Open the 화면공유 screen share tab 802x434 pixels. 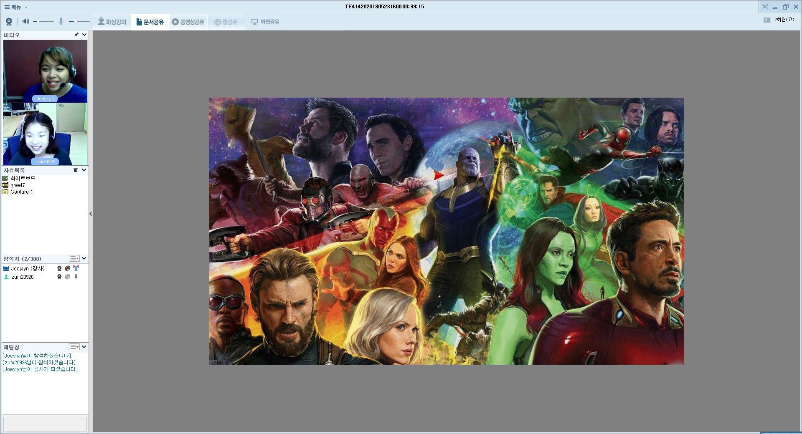[265, 22]
